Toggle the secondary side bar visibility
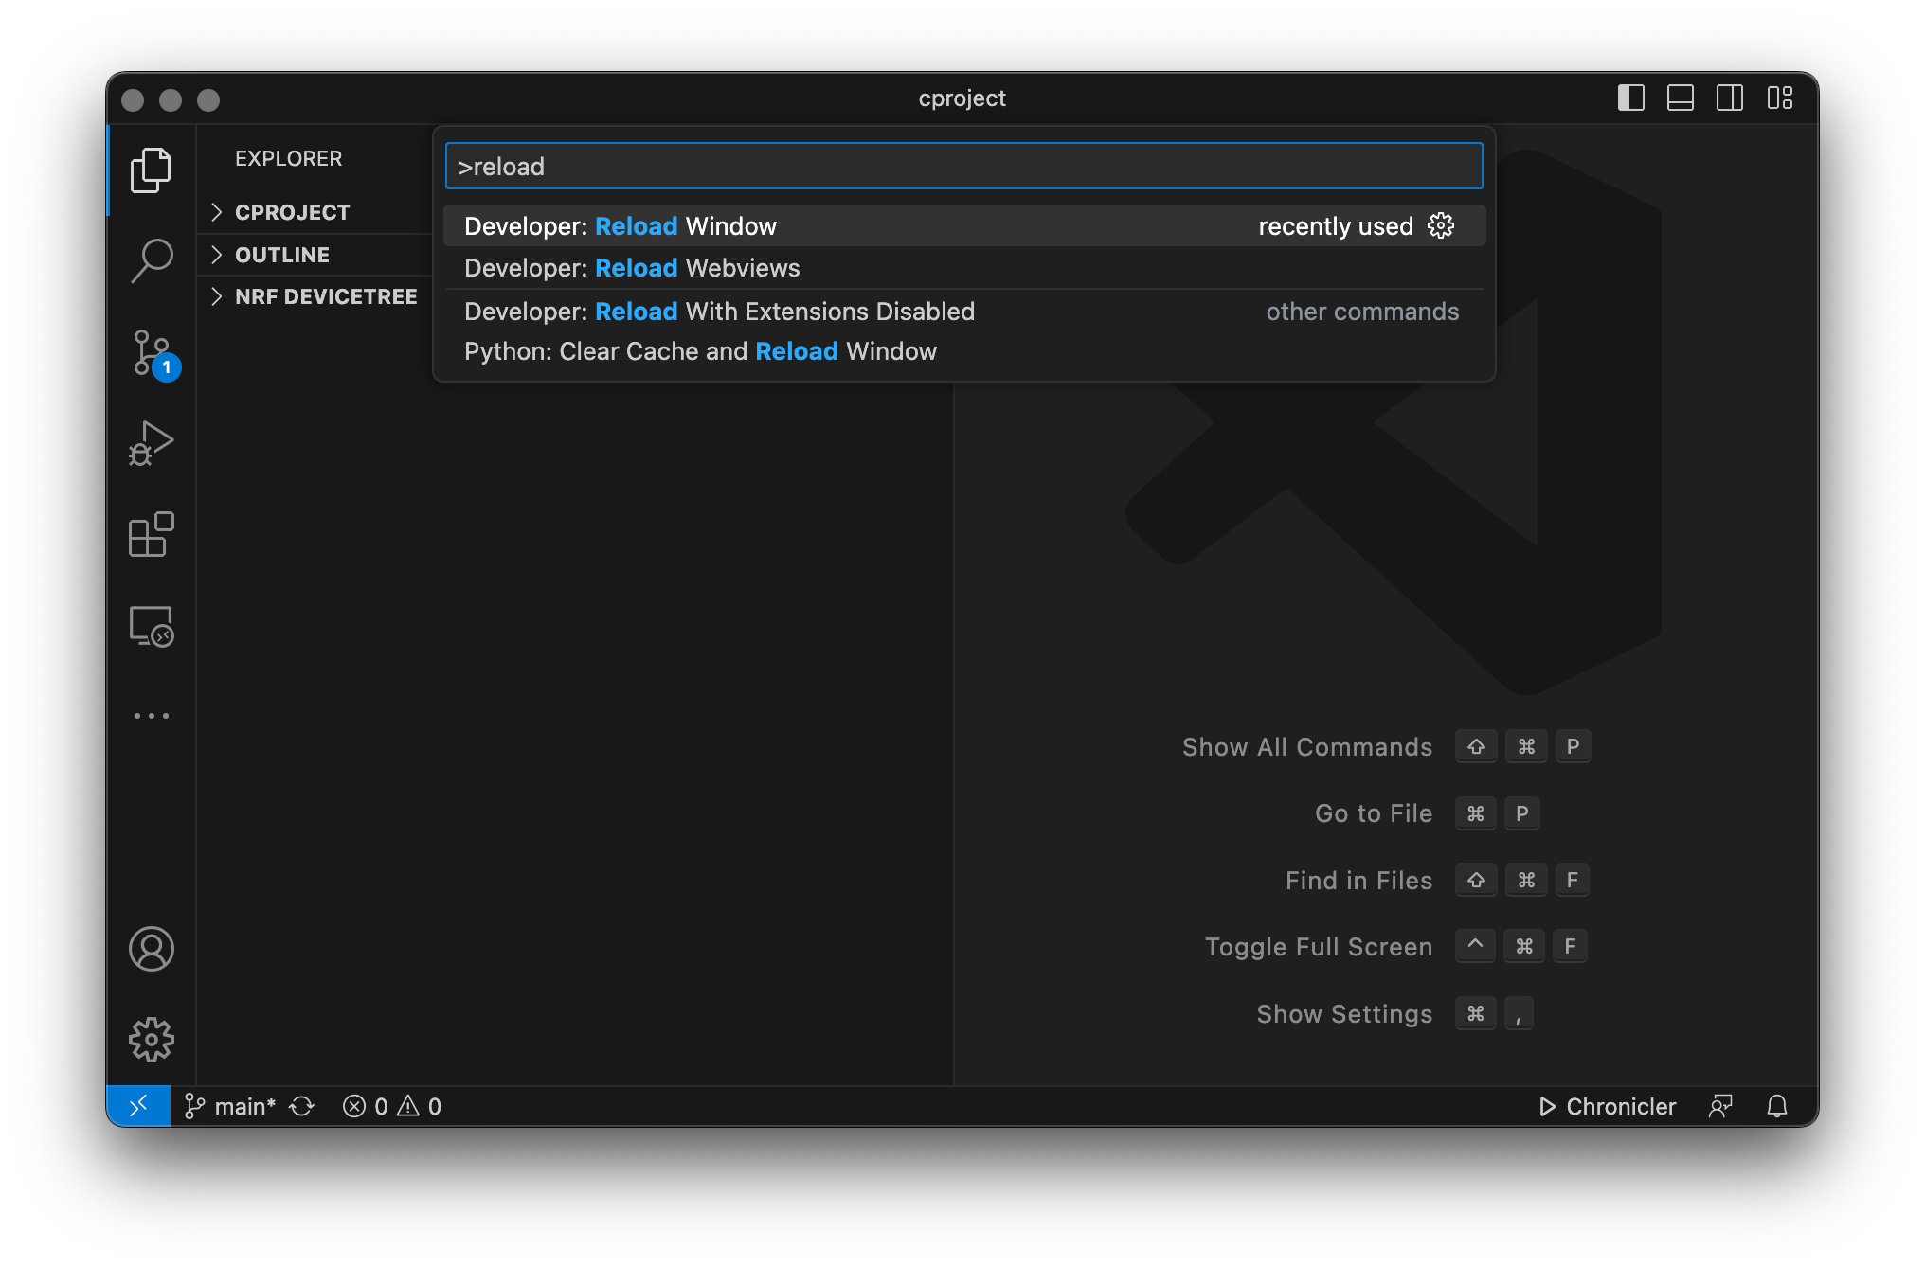 tap(1729, 98)
